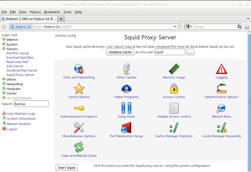251x172 pixels.
Task: Open the address bar history dropdown
Action: pos(175,26)
